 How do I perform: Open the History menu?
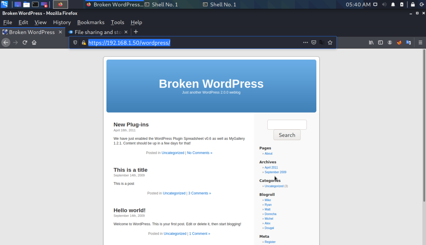click(x=62, y=22)
